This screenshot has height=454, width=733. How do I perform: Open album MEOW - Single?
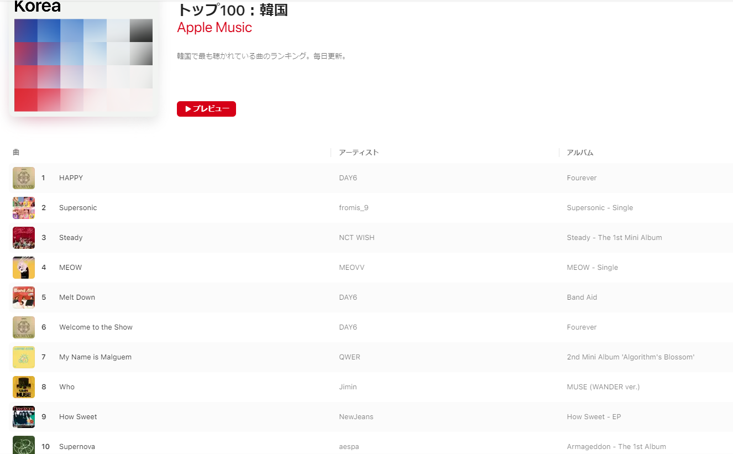tap(592, 268)
